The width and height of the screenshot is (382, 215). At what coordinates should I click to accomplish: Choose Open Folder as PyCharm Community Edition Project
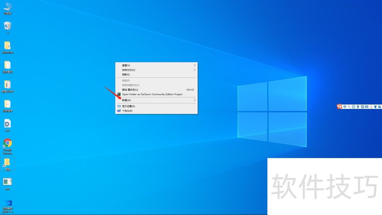(152, 95)
